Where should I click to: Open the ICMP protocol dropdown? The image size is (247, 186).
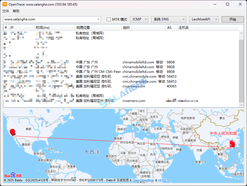(x=139, y=19)
